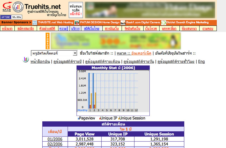Click the THAISITE.net sponsor icon

point(35,23)
